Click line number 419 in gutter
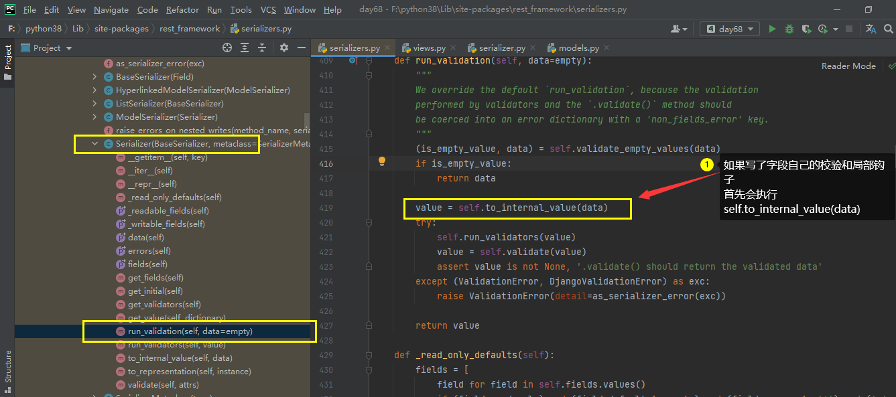 (326, 208)
